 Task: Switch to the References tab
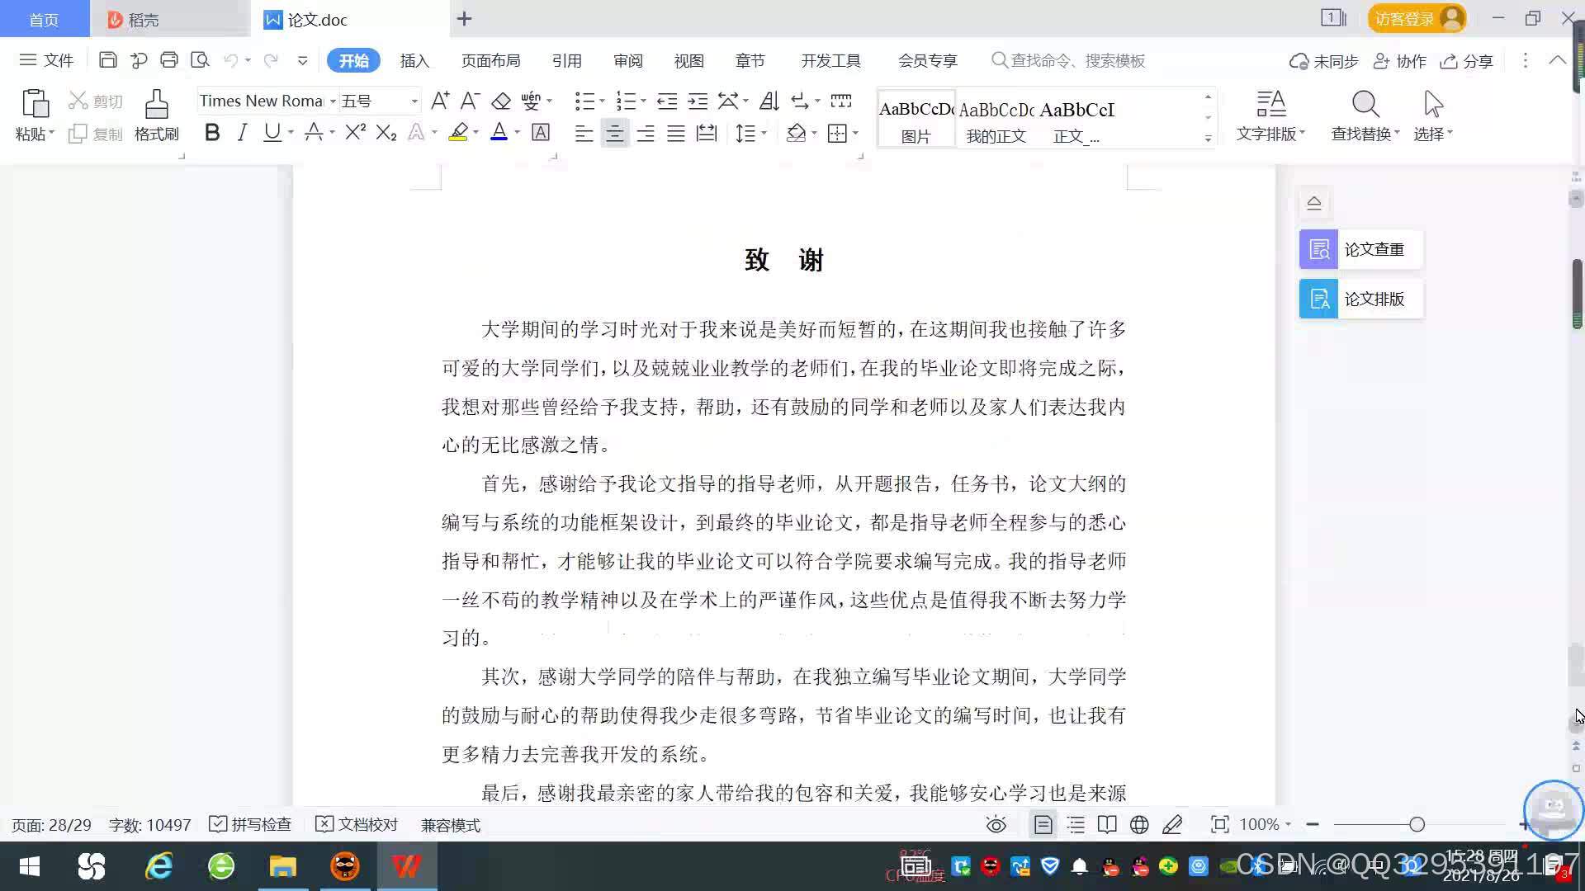(566, 60)
